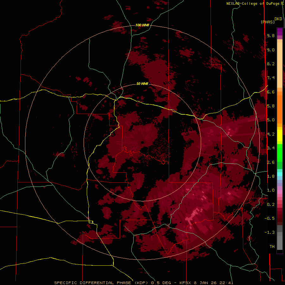Screen dimensions: 285x285
Task: Click the NEXLAB-College of DuPage credit text
Action: 253,3
